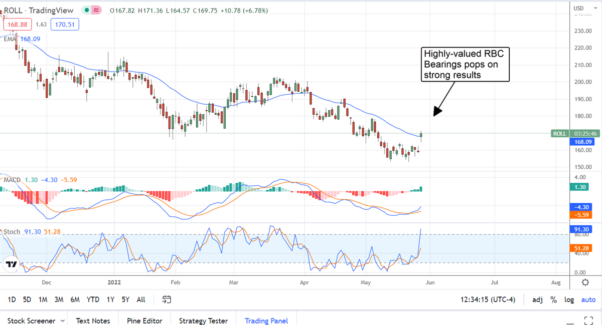
Task: Toggle percent scale on price axis
Action: (x=553, y=299)
